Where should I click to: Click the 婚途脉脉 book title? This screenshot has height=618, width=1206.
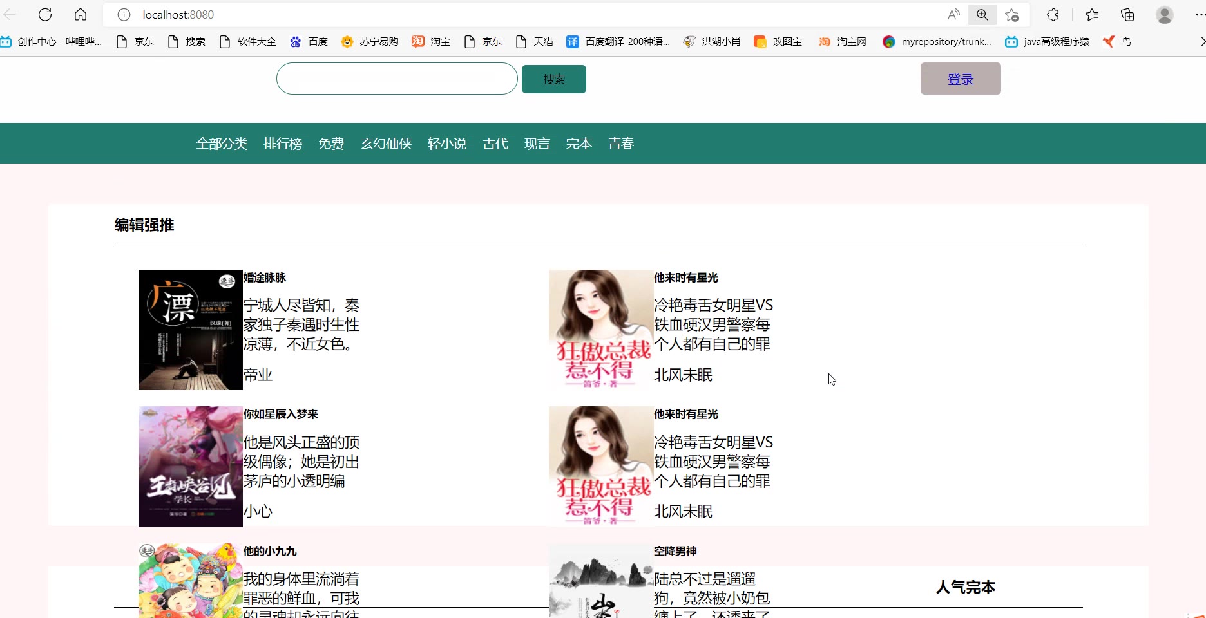tap(265, 277)
